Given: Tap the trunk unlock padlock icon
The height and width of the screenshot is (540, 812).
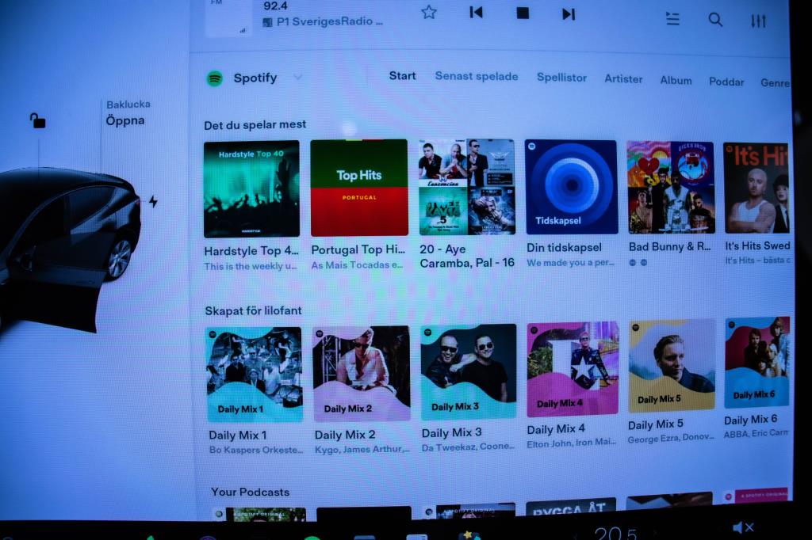Looking at the screenshot, I should pos(37,120).
